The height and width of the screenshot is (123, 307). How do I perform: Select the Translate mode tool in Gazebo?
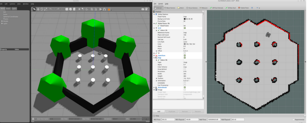38,9
